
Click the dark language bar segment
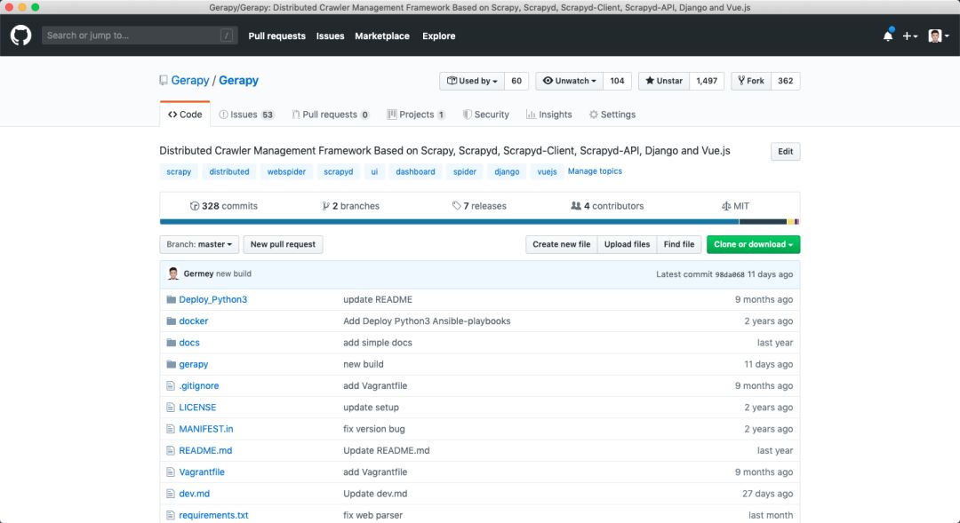click(763, 221)
